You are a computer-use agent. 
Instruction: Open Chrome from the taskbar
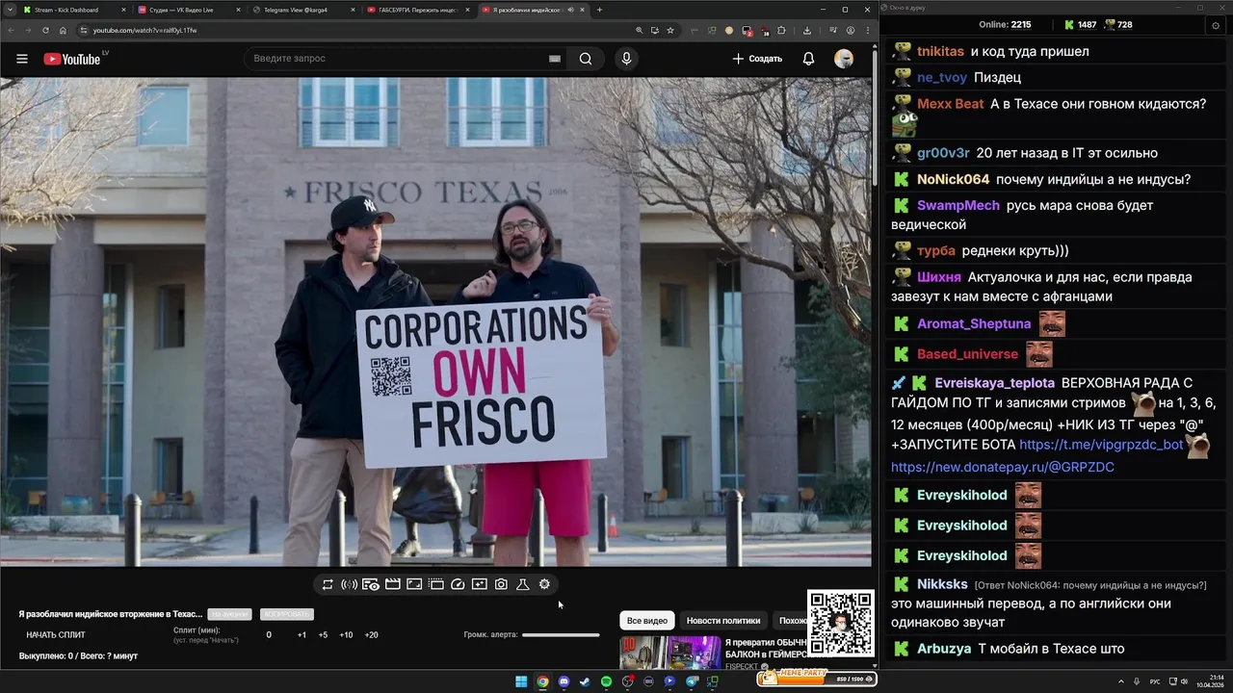[542, 681]
